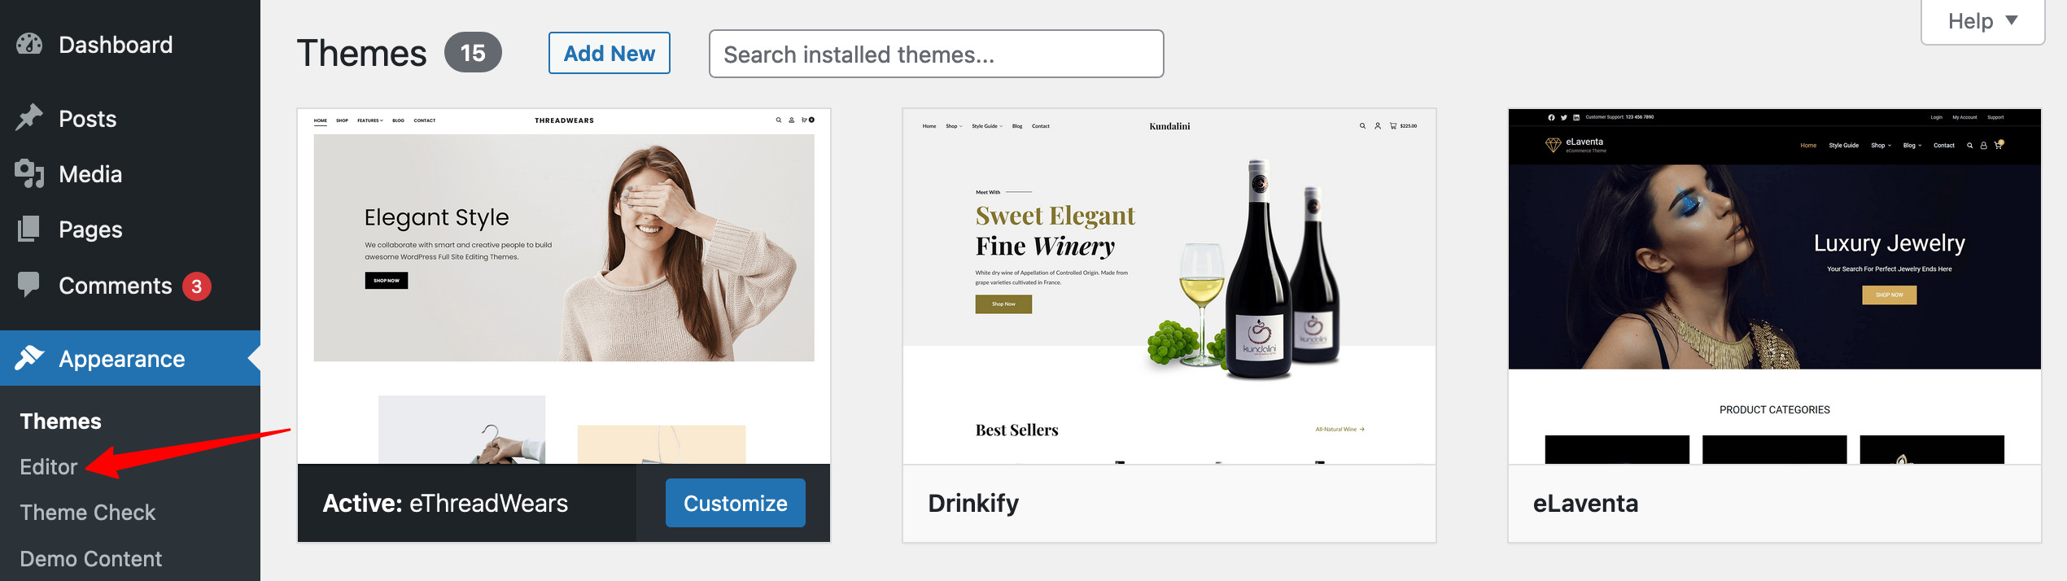This screenshot has width=2067, height=581.
Task: Expand the Style Guide dropdown in Kundalini preview
Action: coord(985,126)
